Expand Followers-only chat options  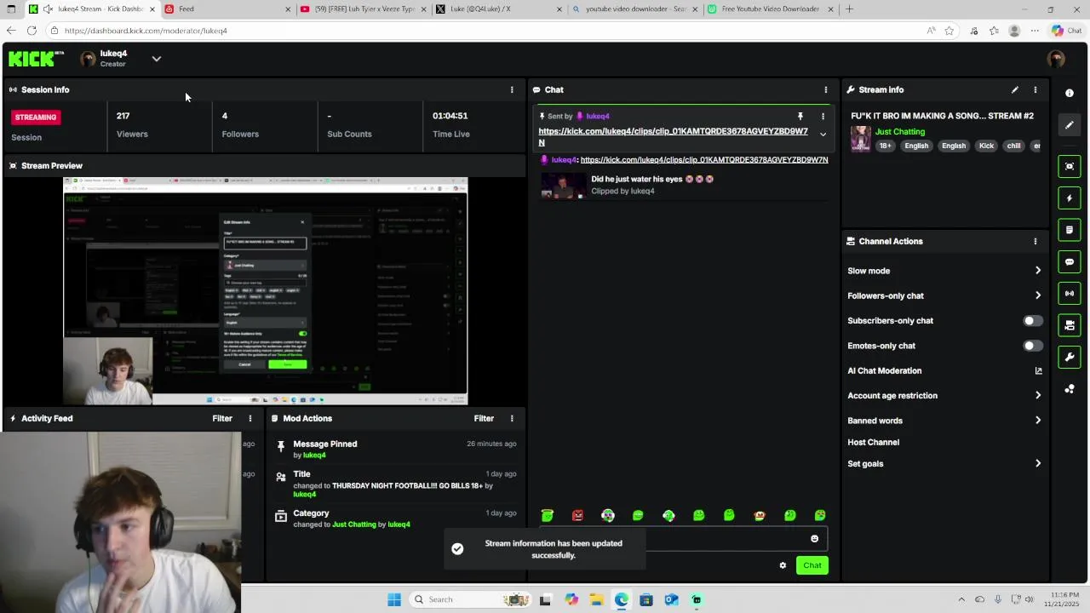click(944, 295)
